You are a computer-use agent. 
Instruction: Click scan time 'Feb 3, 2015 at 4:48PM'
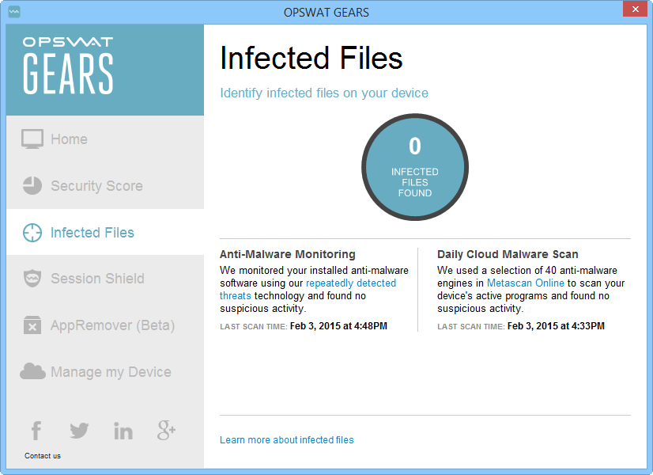338,326
